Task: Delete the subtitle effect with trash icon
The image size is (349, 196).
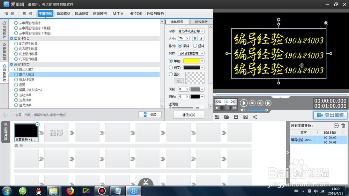Action: [343, 126]
